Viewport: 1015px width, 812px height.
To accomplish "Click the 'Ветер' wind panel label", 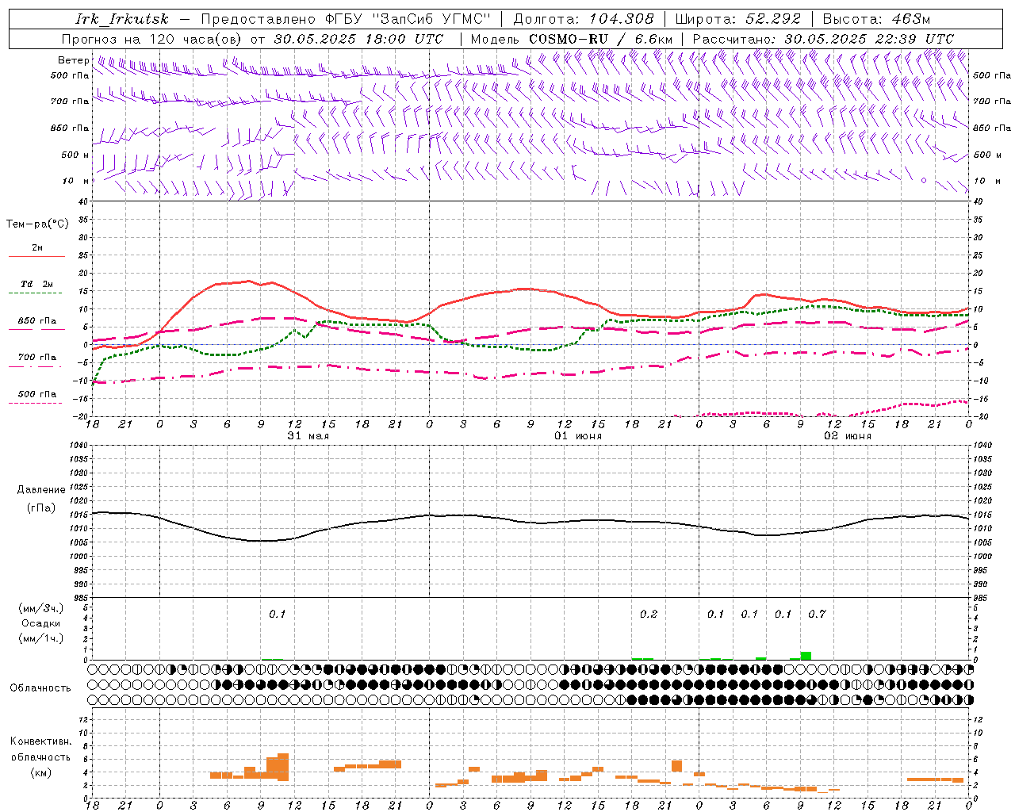I will click(74, 60).
